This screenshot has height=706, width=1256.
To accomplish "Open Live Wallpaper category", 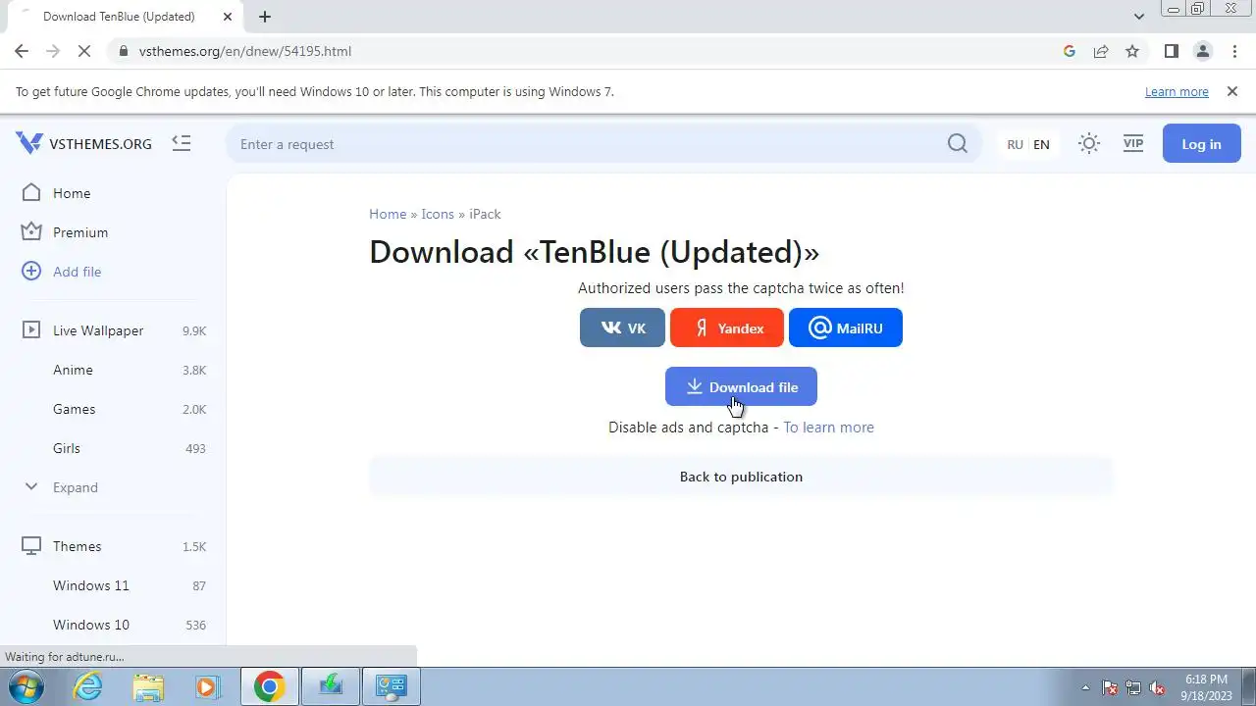I will 98,330.
